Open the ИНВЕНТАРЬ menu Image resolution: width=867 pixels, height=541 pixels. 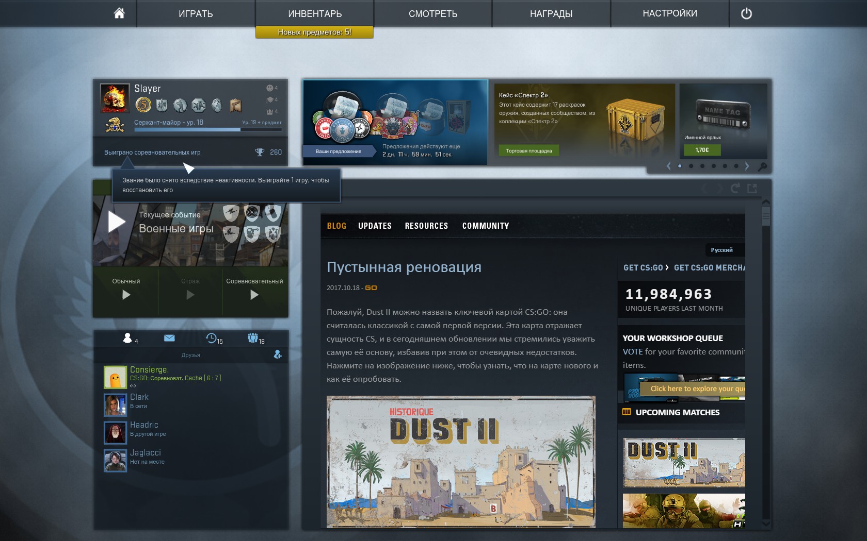point(315,14)
